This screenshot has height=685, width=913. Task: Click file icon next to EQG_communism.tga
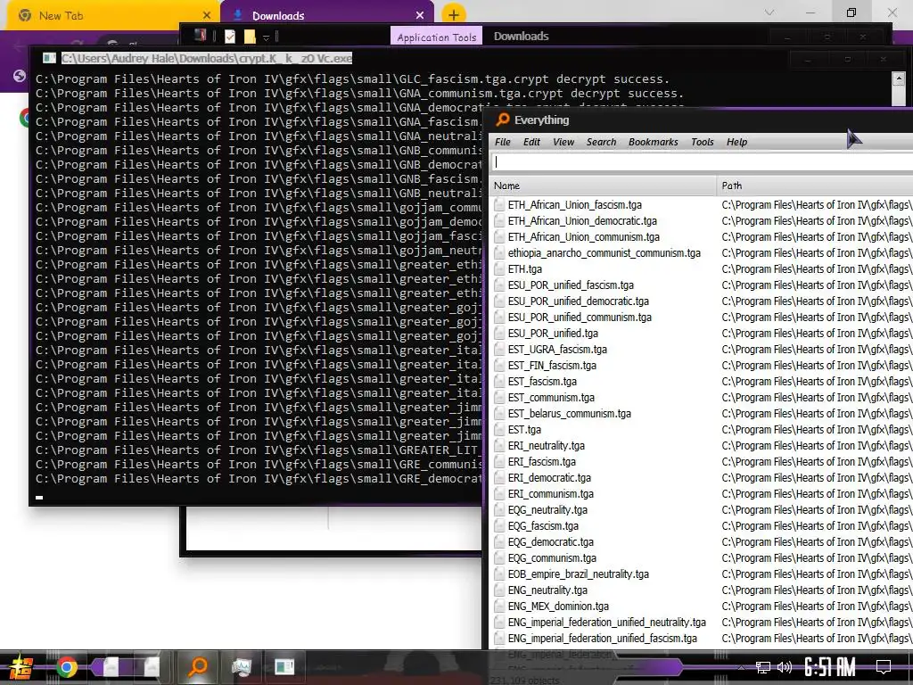499,558
